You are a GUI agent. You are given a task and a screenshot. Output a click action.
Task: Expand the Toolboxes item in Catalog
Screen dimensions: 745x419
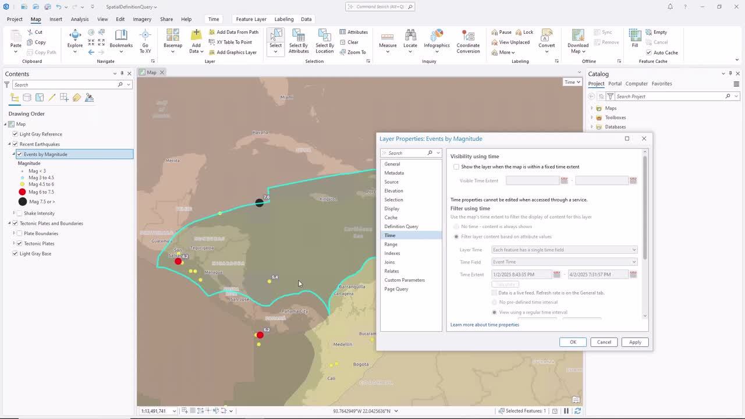pyautogui.click(x=592, y=118)
